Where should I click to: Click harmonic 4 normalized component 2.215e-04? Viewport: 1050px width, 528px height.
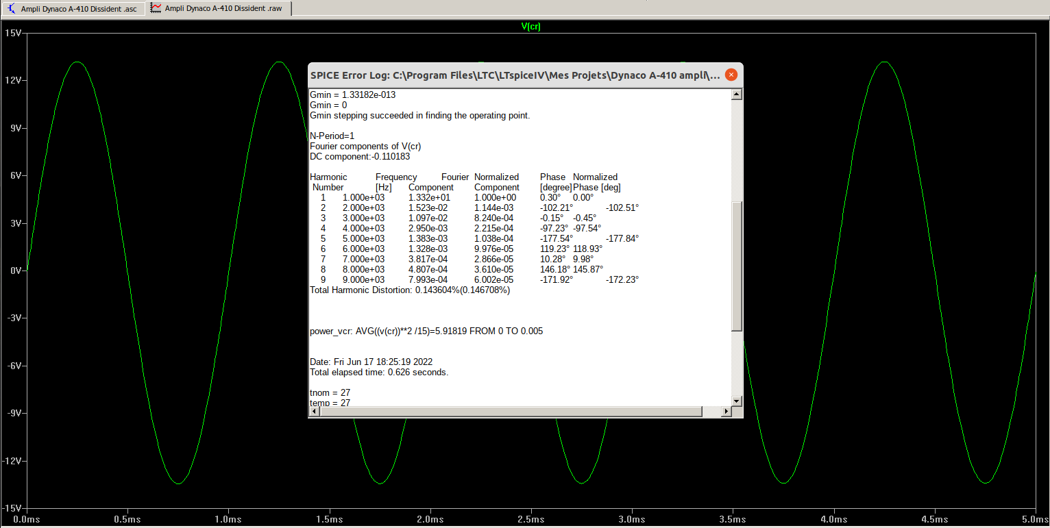click(495, 229)
